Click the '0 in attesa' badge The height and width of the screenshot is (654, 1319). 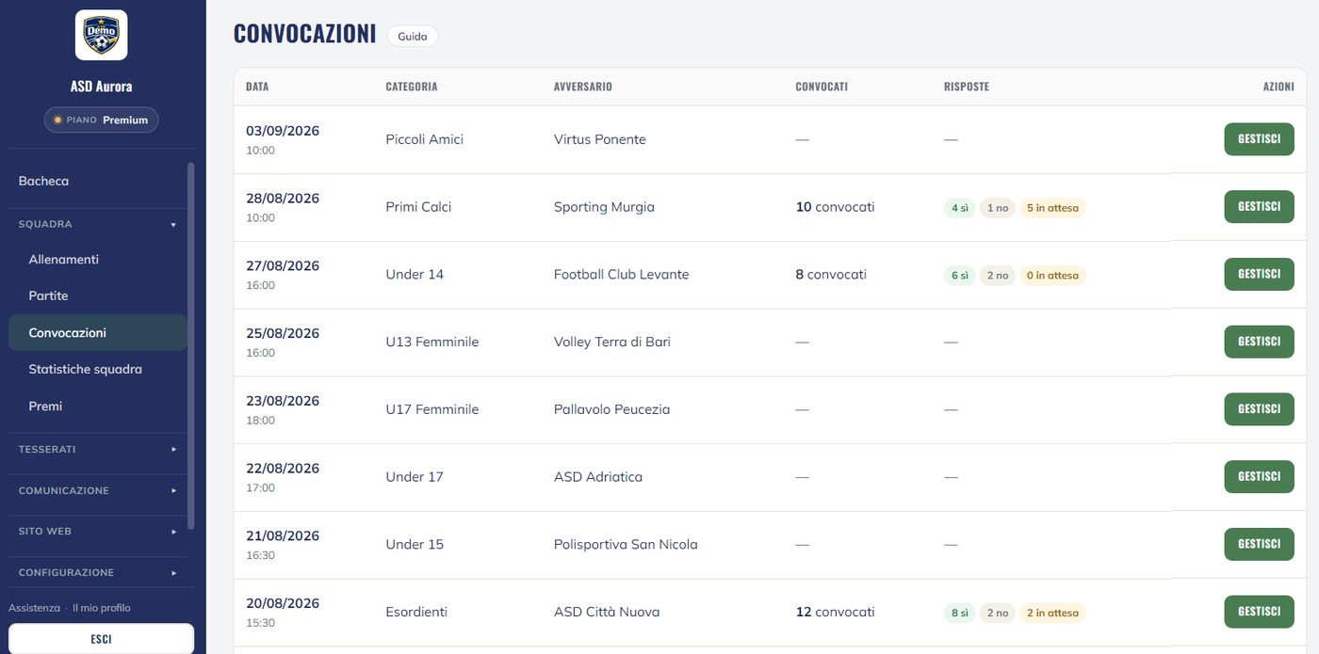pyautogui.click(x=1052, y=276)
